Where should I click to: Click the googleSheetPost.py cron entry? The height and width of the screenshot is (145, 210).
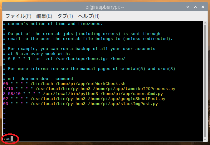point(84,99)
